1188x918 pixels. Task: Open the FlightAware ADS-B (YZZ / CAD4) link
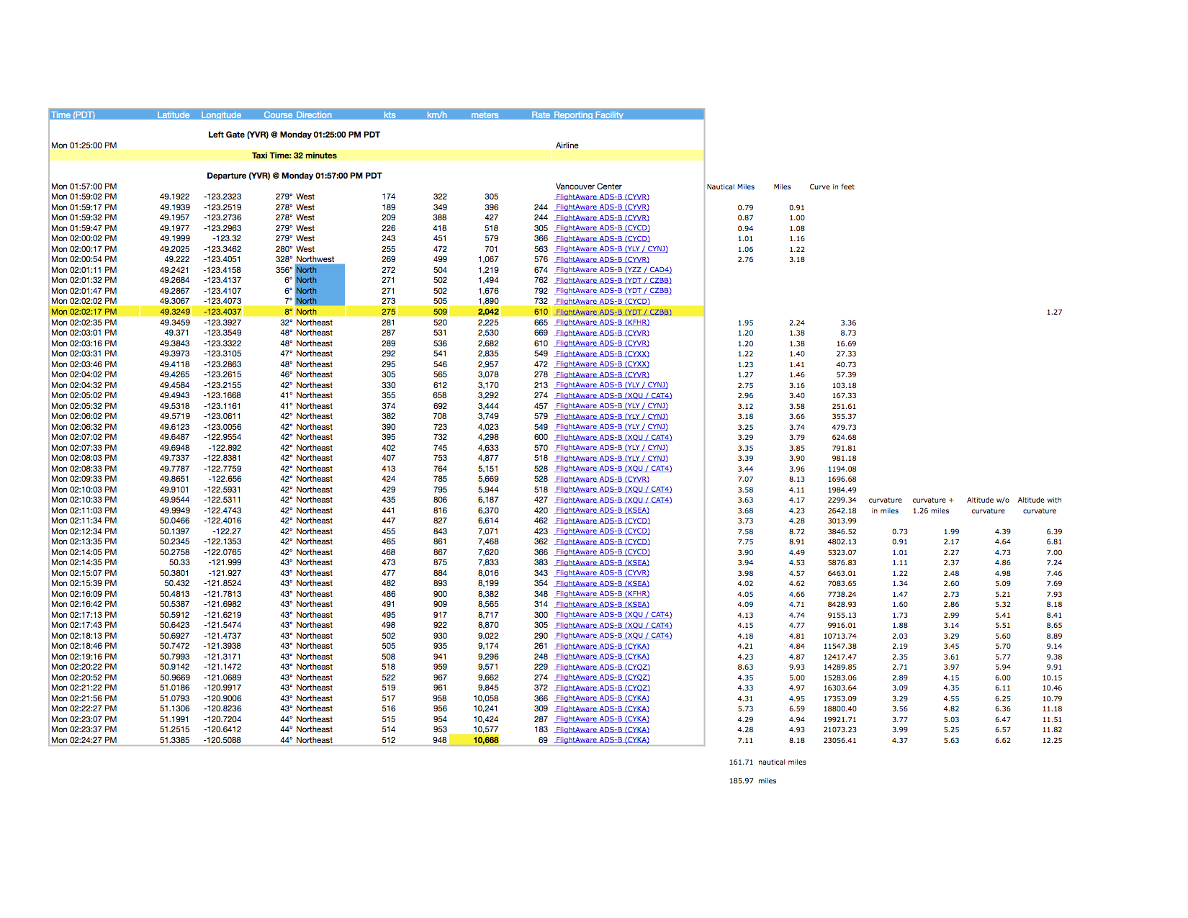pyautogui.click(x=613, y=270)
